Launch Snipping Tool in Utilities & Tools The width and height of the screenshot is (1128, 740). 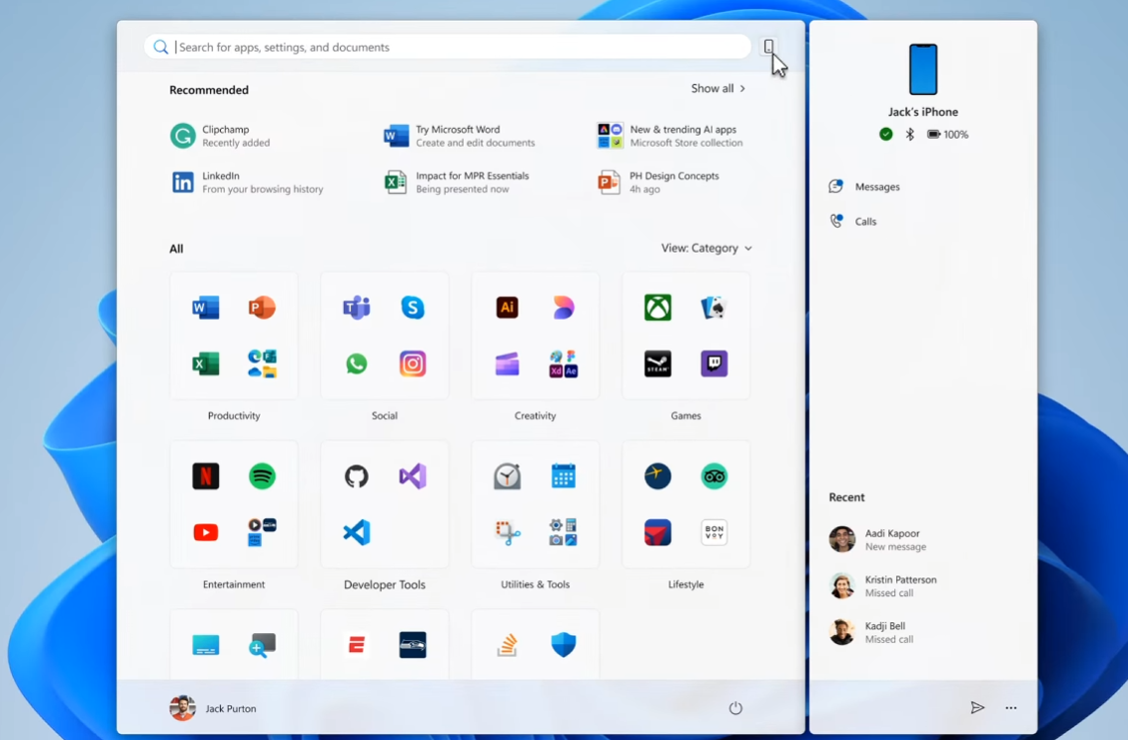click(x=508, y=532)
